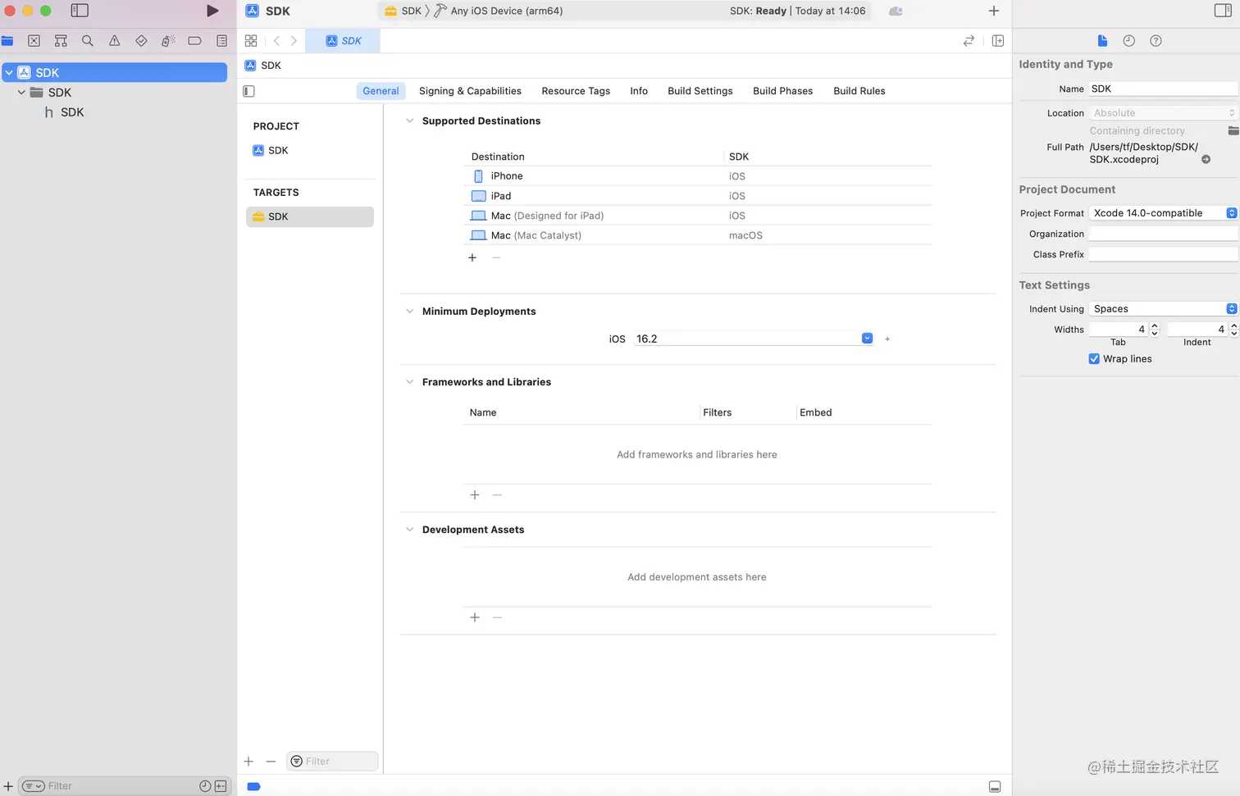The width and height of the screenshot is (1240, 796).
Task: Select Mac (Mac Catalyst) destination row
Action: click(697, 235)
